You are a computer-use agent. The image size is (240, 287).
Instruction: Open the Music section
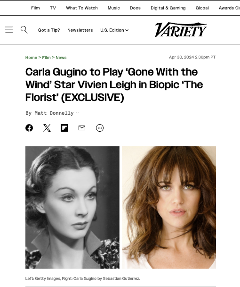[114, 8]
